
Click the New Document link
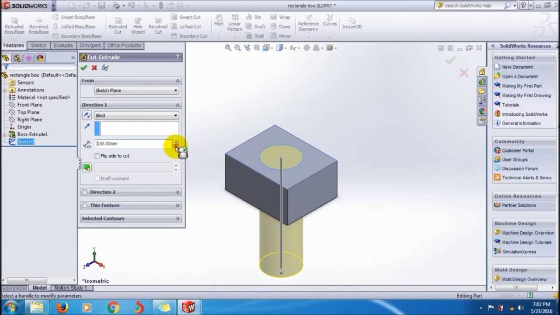point(517,67)
